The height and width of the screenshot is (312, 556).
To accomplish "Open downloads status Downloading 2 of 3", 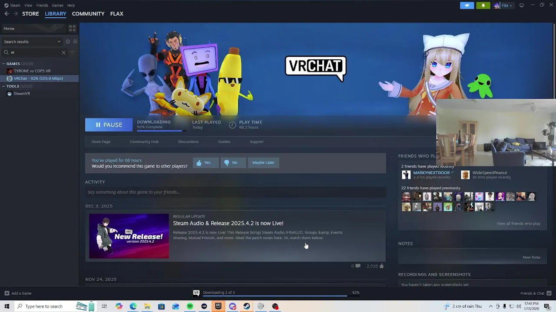I will (x=218, y=292).
